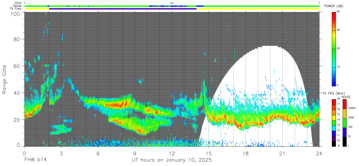Click the POWER (dB) color bar legend
Image resolution: width=359 pixels, height=166 pixels.
click(x=334, y=49)
